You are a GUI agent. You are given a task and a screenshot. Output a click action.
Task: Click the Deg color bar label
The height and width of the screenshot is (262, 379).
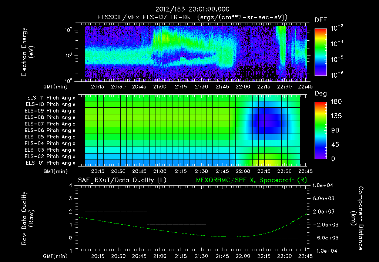point(321,94)
